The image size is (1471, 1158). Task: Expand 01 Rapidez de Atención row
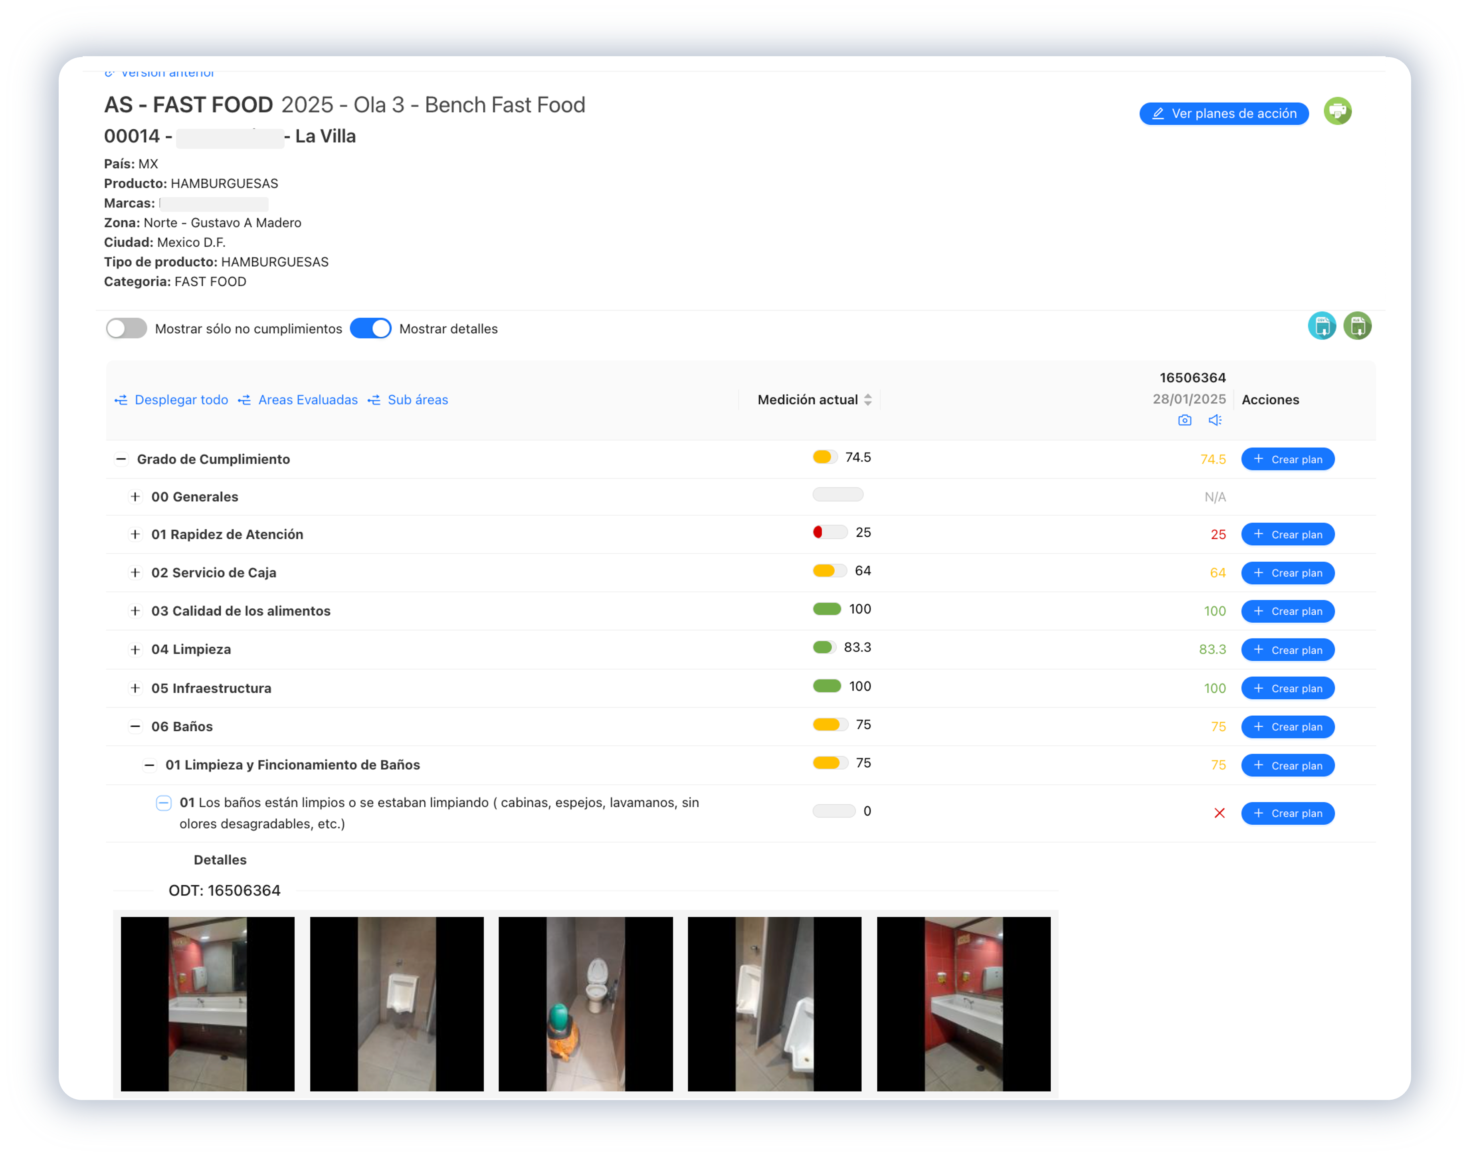(x=135, y=534)
